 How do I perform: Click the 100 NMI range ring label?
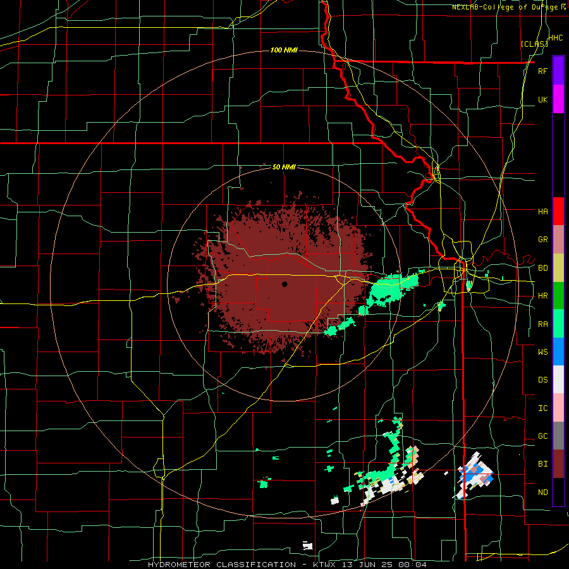pos(284,50)
